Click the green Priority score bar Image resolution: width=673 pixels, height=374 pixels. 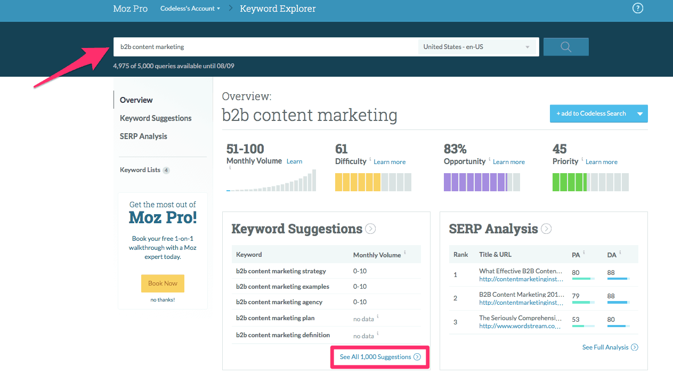590,182
